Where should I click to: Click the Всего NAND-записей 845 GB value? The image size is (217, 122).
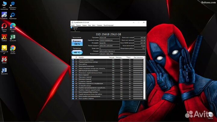(x=140, y=43)
